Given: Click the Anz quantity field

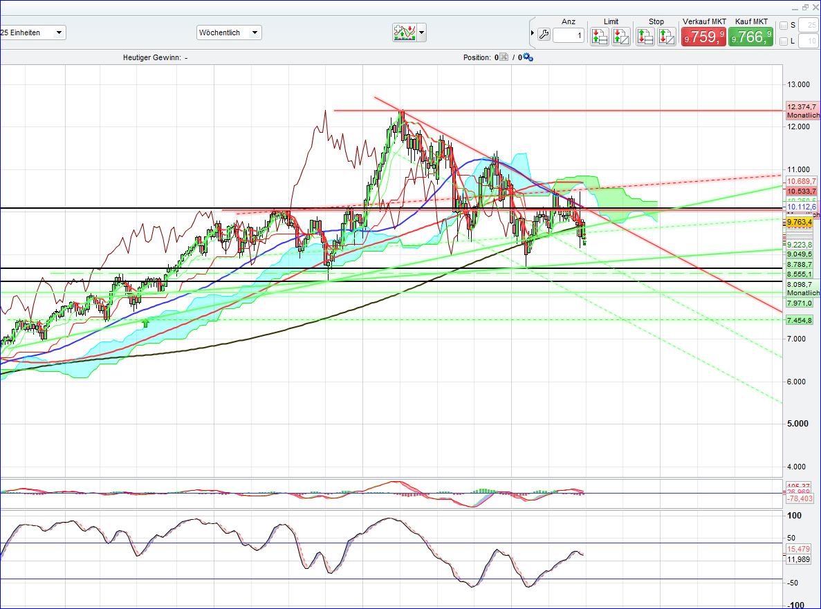Looking at the screenshot, I should (569, 35).
